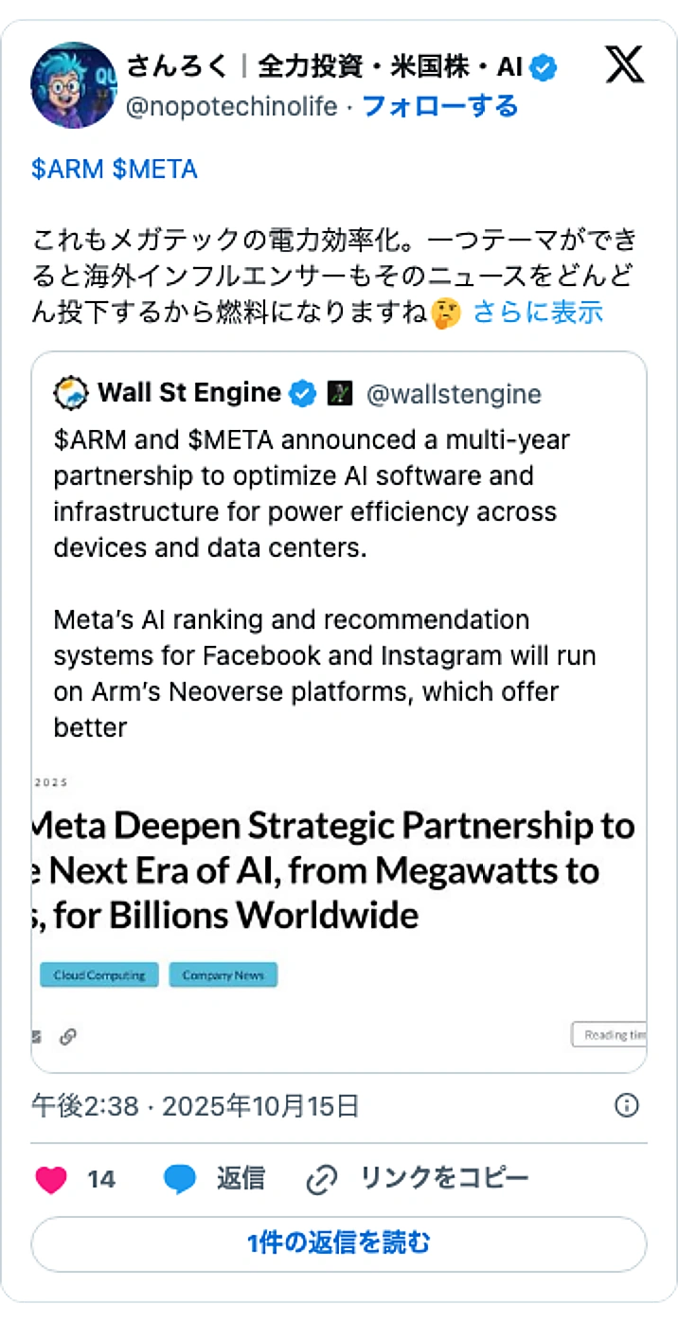
Task: Click the X logo icon
Action: (x=622, y=66)
